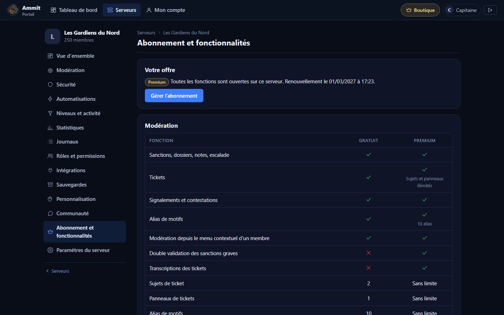
Task: Click the Gérer l'abonnement button
Action: 174,96
